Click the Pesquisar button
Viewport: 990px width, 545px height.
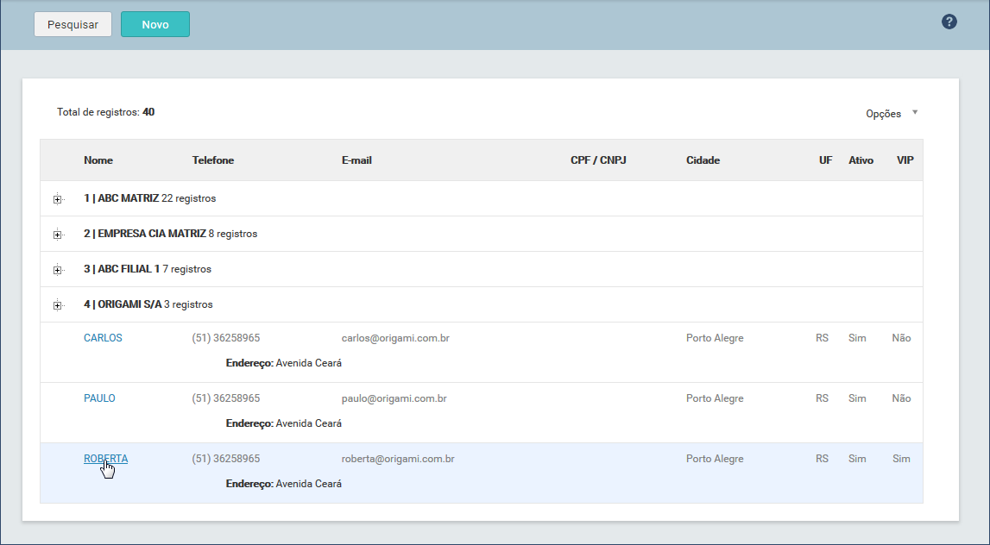(73, 25)
